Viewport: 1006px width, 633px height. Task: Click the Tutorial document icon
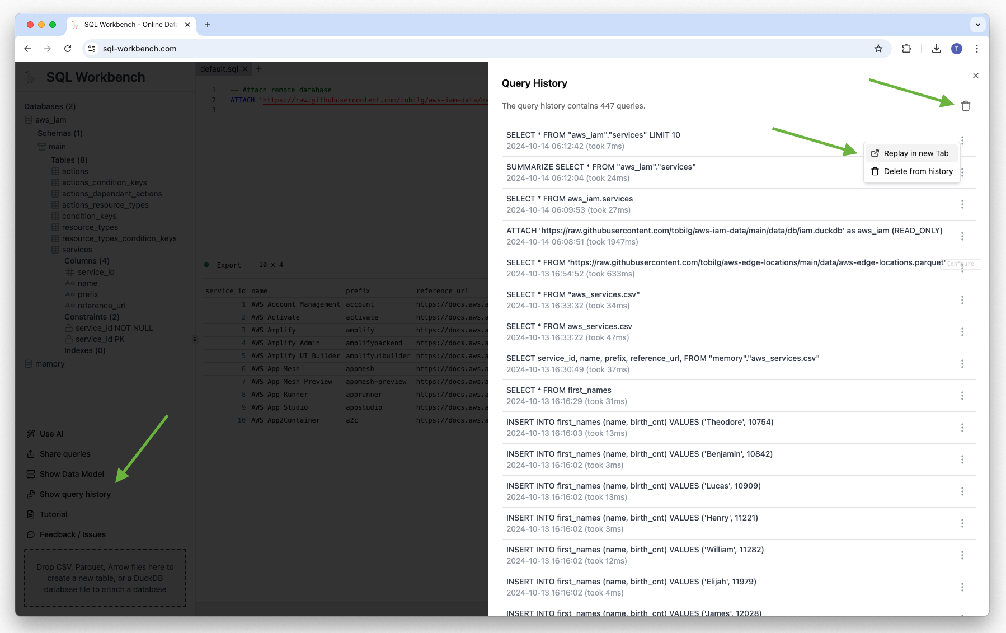point(30,514)
